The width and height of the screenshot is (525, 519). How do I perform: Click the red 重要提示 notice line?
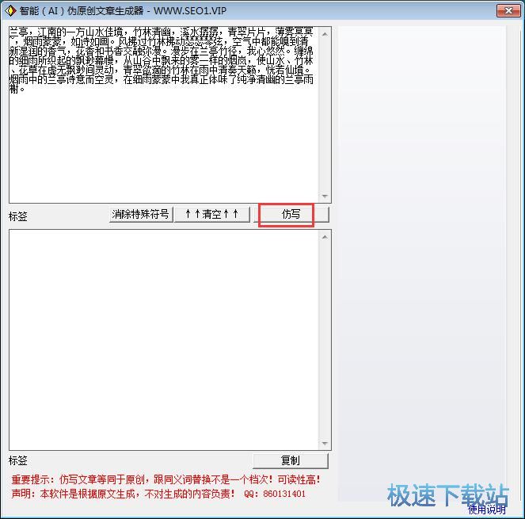coord(165,480)
